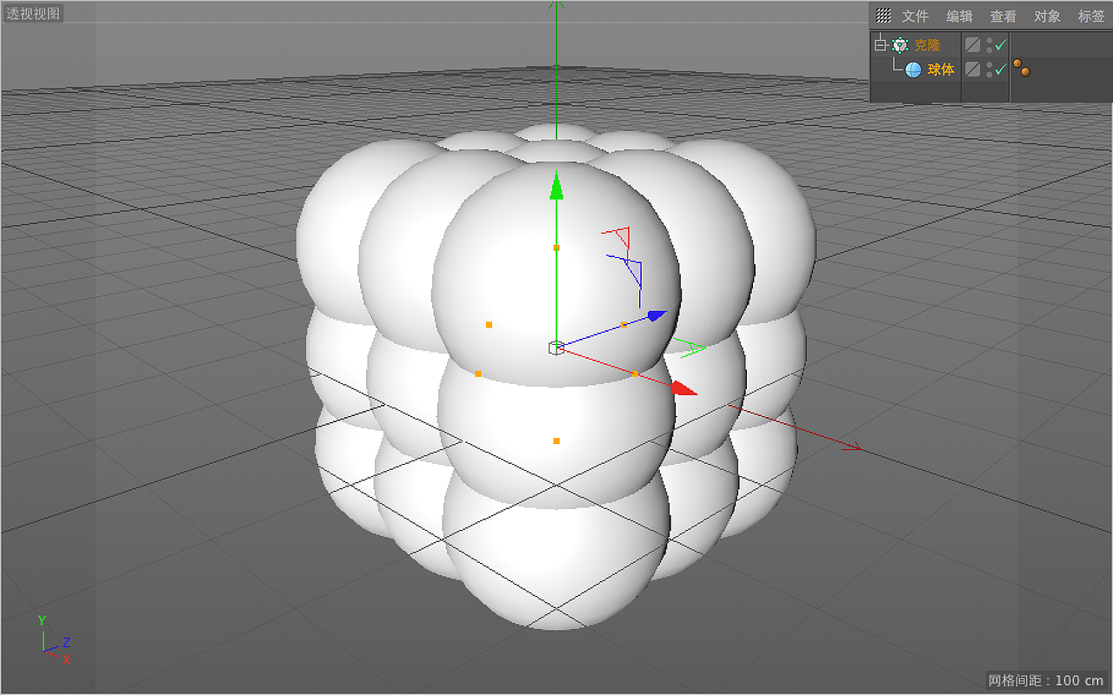Click the 透视视图 viewport label
1113x695 pixels.
[x=33, y=14]
